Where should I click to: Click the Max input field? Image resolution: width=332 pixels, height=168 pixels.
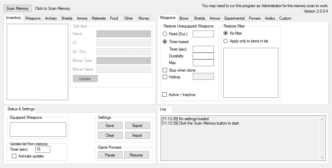point(203,63)
